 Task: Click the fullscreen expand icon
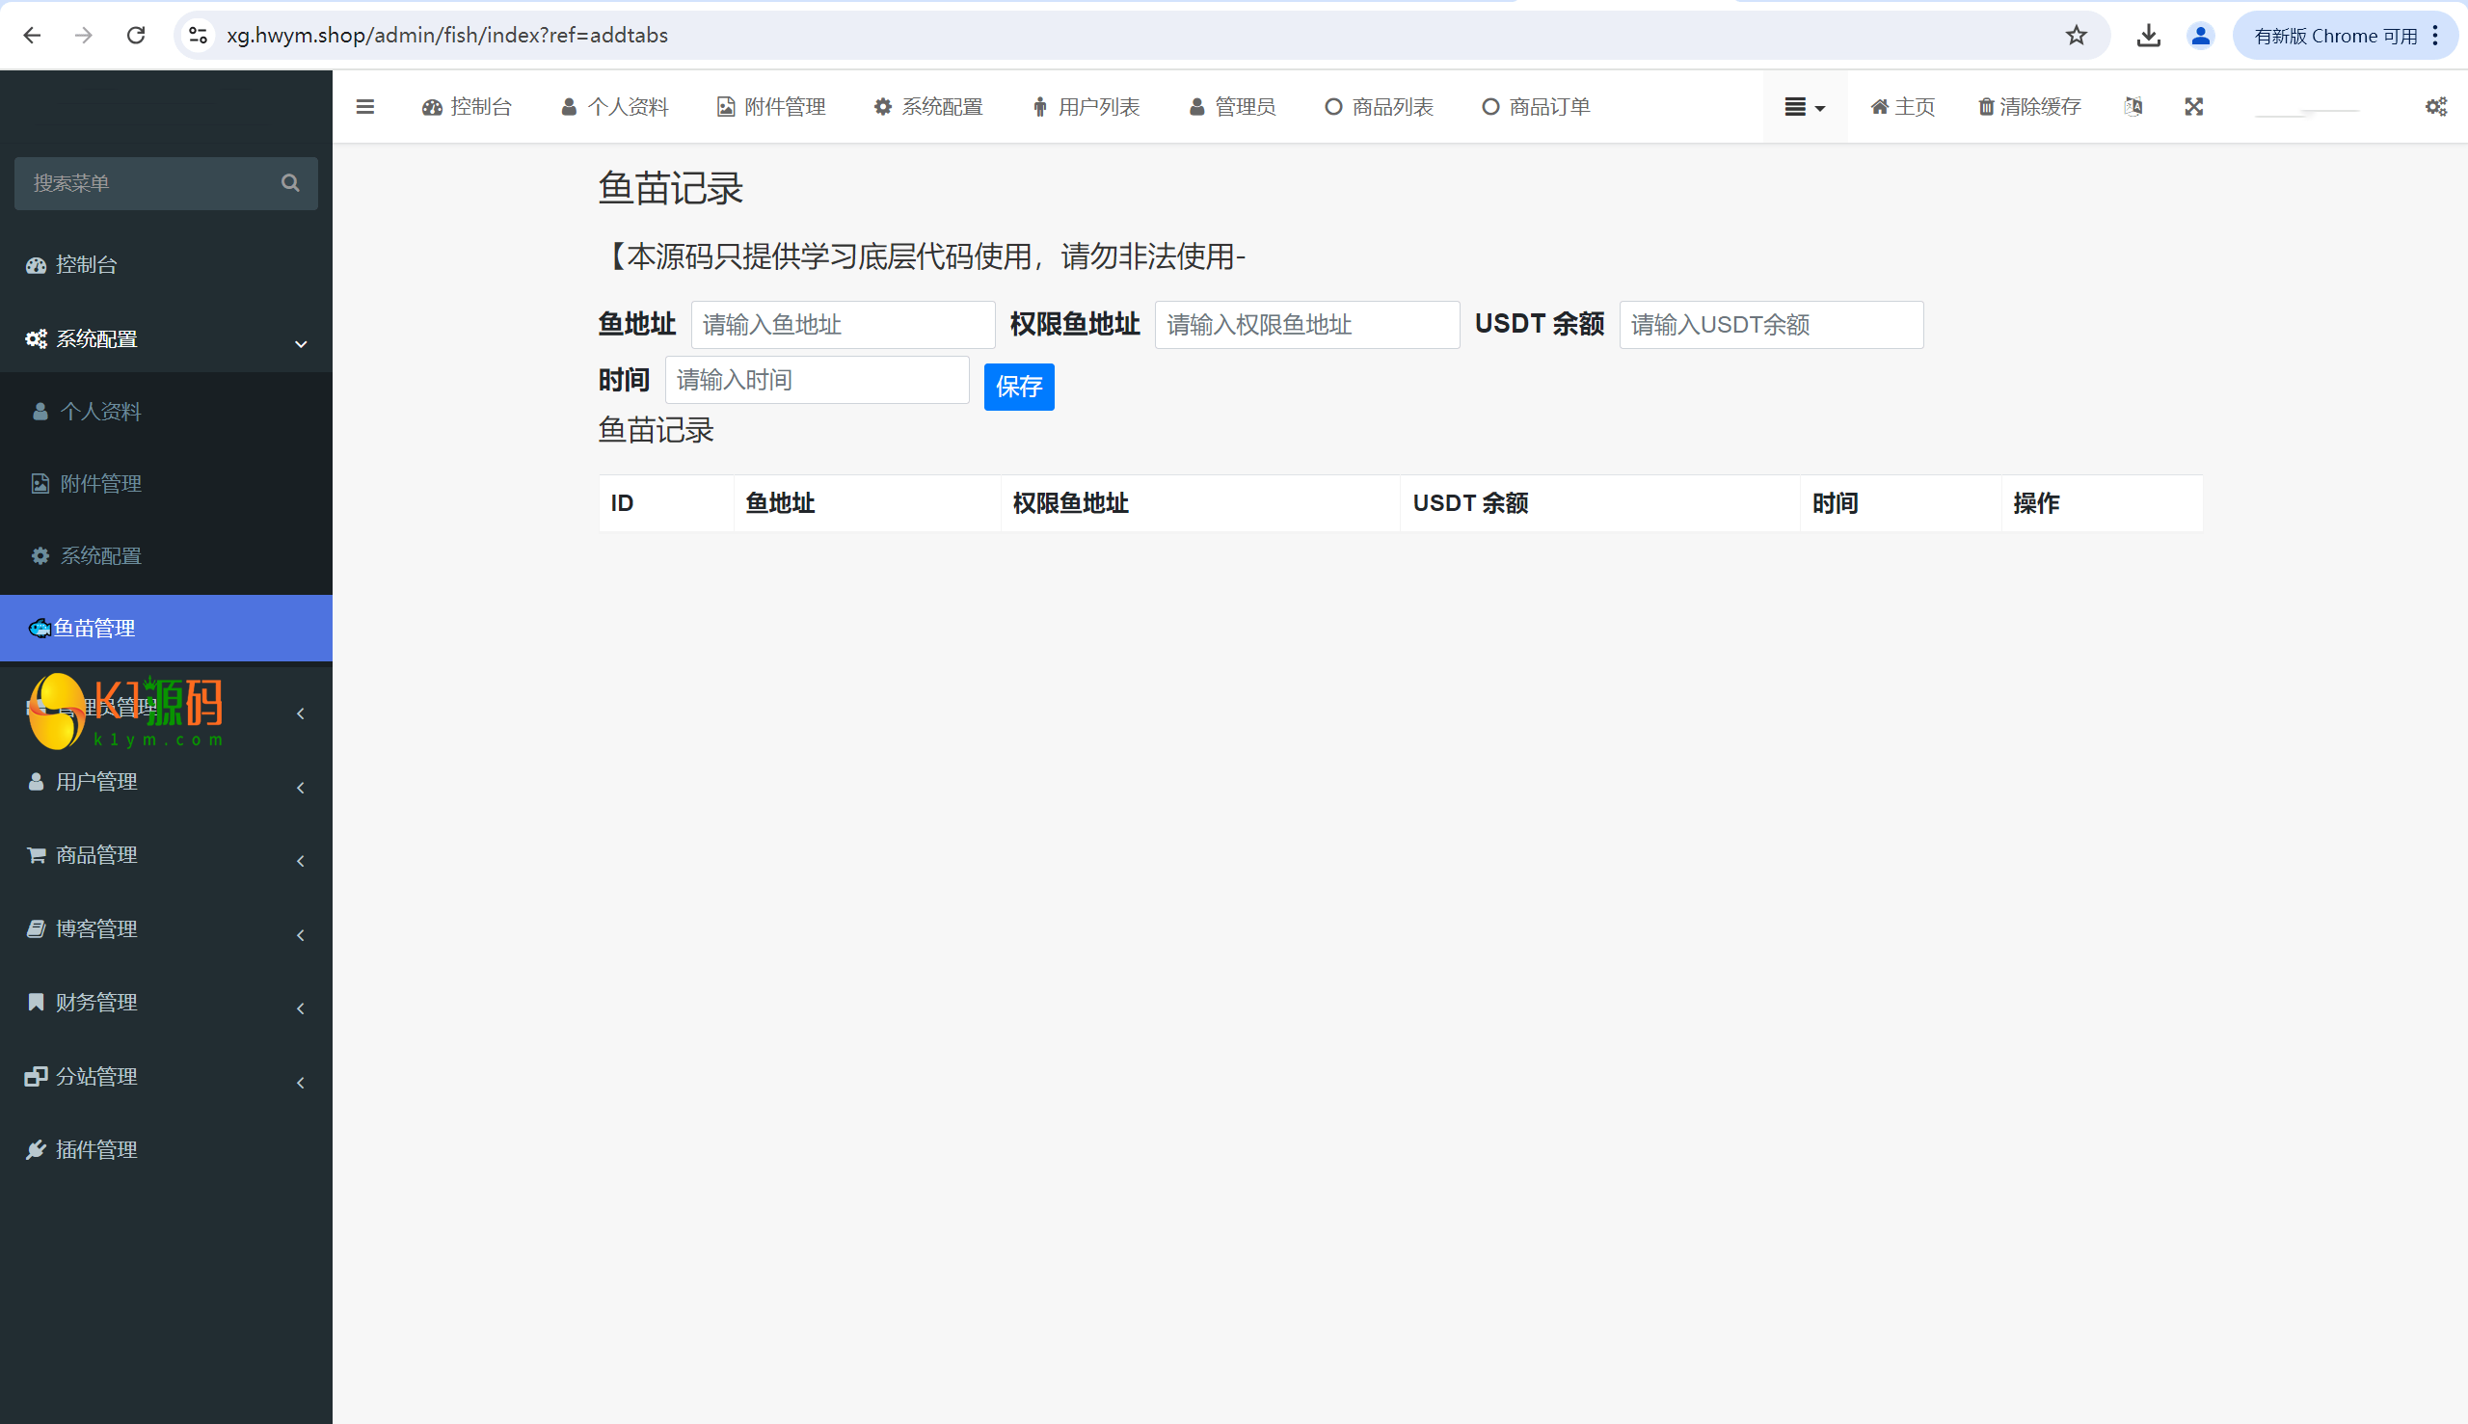2193,107
